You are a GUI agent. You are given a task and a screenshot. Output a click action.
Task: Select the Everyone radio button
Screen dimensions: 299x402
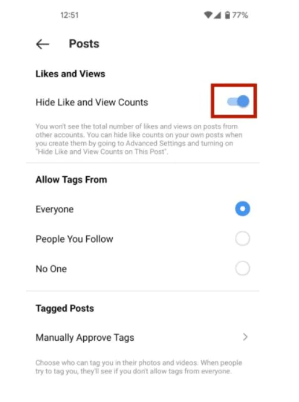[242, 209]
